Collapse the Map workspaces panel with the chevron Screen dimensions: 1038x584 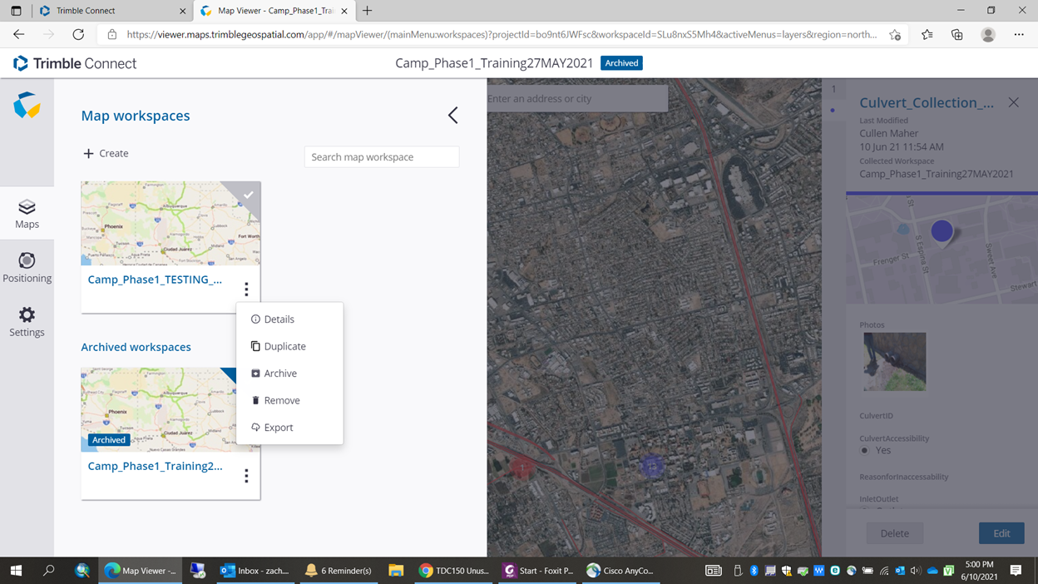tap(452, 115)
